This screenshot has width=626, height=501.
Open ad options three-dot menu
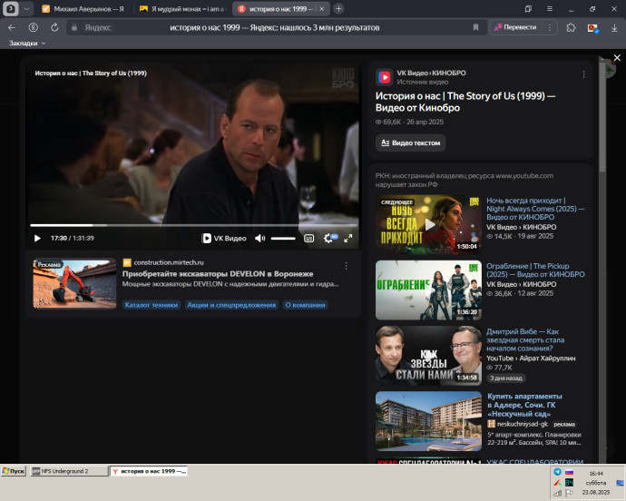tap(347, 266)
